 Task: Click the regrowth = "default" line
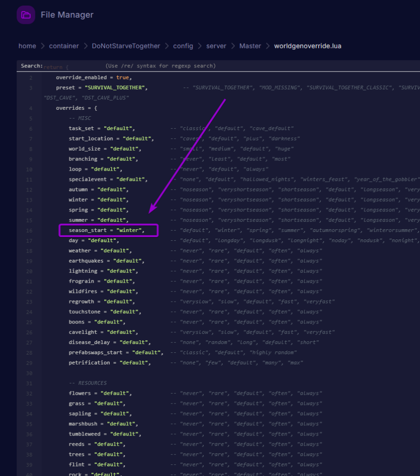pos(101,301)
